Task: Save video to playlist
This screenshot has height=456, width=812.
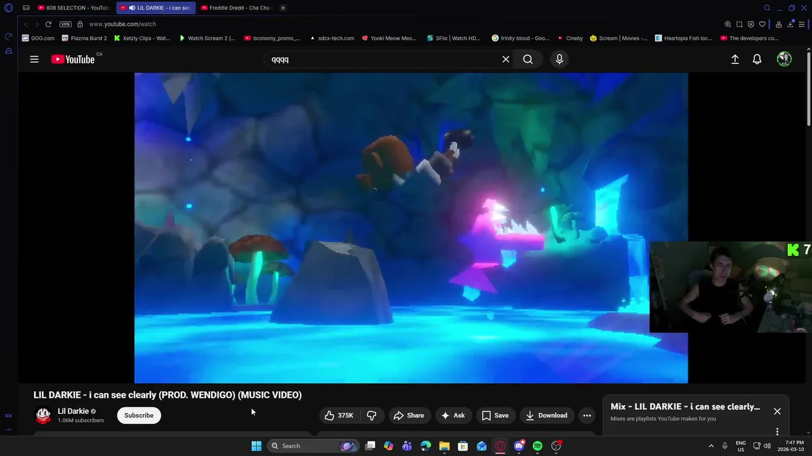Action: tap(495, 415)
